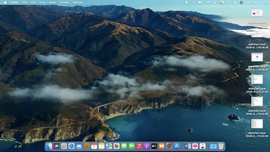Viewport: 270px width, 152px height.
Task: Open the Calendar app in Dock
Action: coord(94,146)
